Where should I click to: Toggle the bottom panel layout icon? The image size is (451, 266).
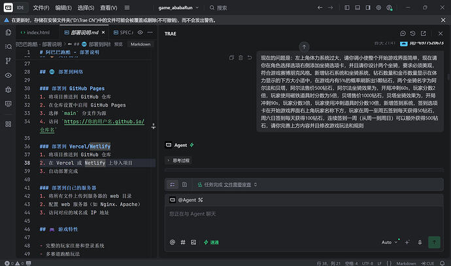pyautogui.click(x=358, y=8)
